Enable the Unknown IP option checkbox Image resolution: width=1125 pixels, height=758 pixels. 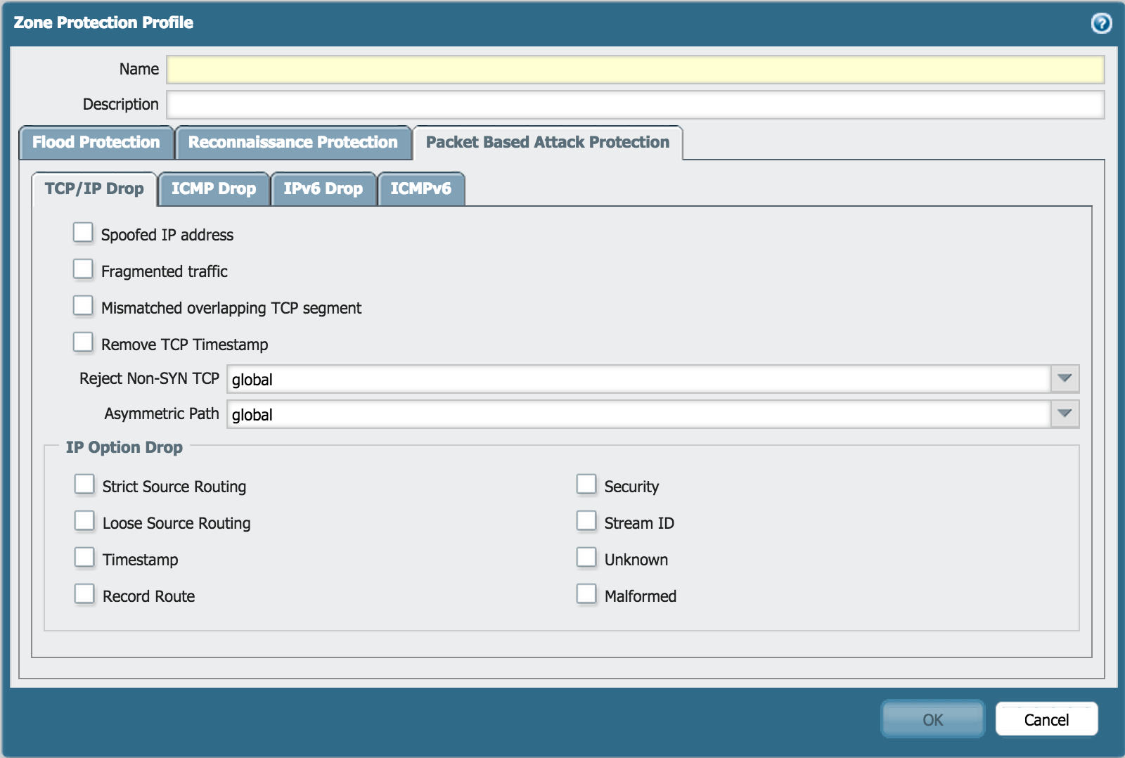pyautogui.click(x=586, y=558)
